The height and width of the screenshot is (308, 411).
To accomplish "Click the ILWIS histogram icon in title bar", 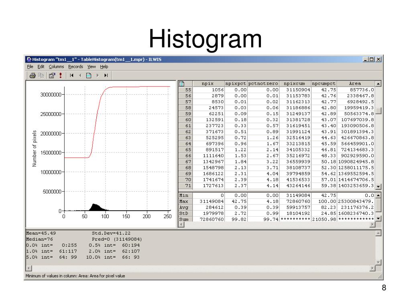I will tap(29, 59).
